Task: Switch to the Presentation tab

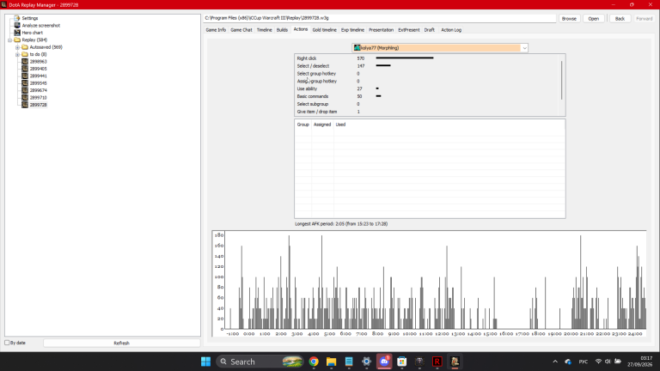Action: tap(381, 30)
